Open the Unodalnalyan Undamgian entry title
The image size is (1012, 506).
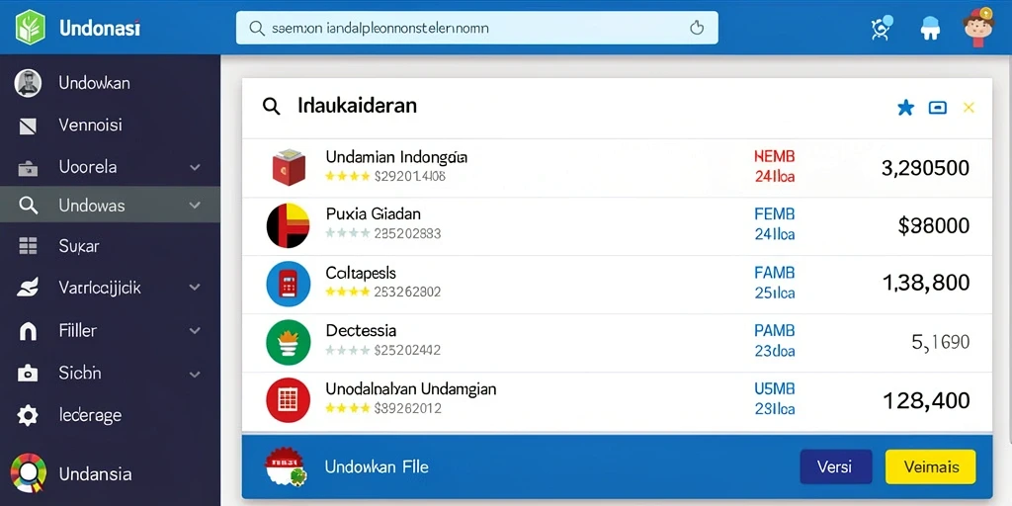(410, 389)
